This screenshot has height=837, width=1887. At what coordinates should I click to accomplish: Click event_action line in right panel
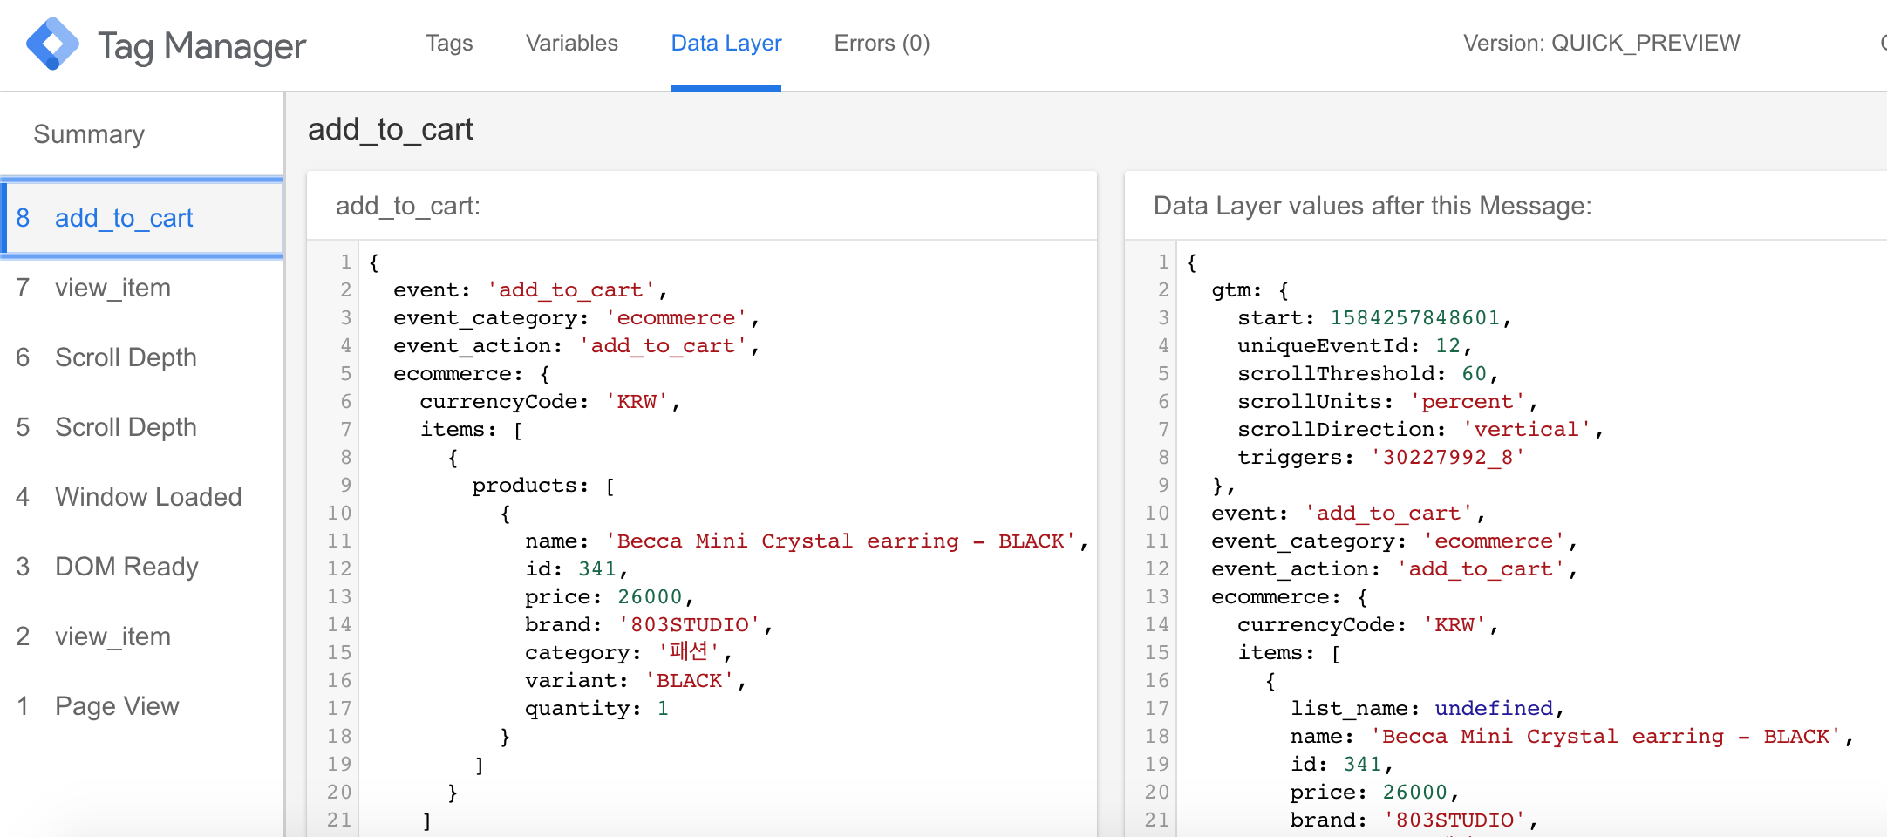coord(1394,569)
